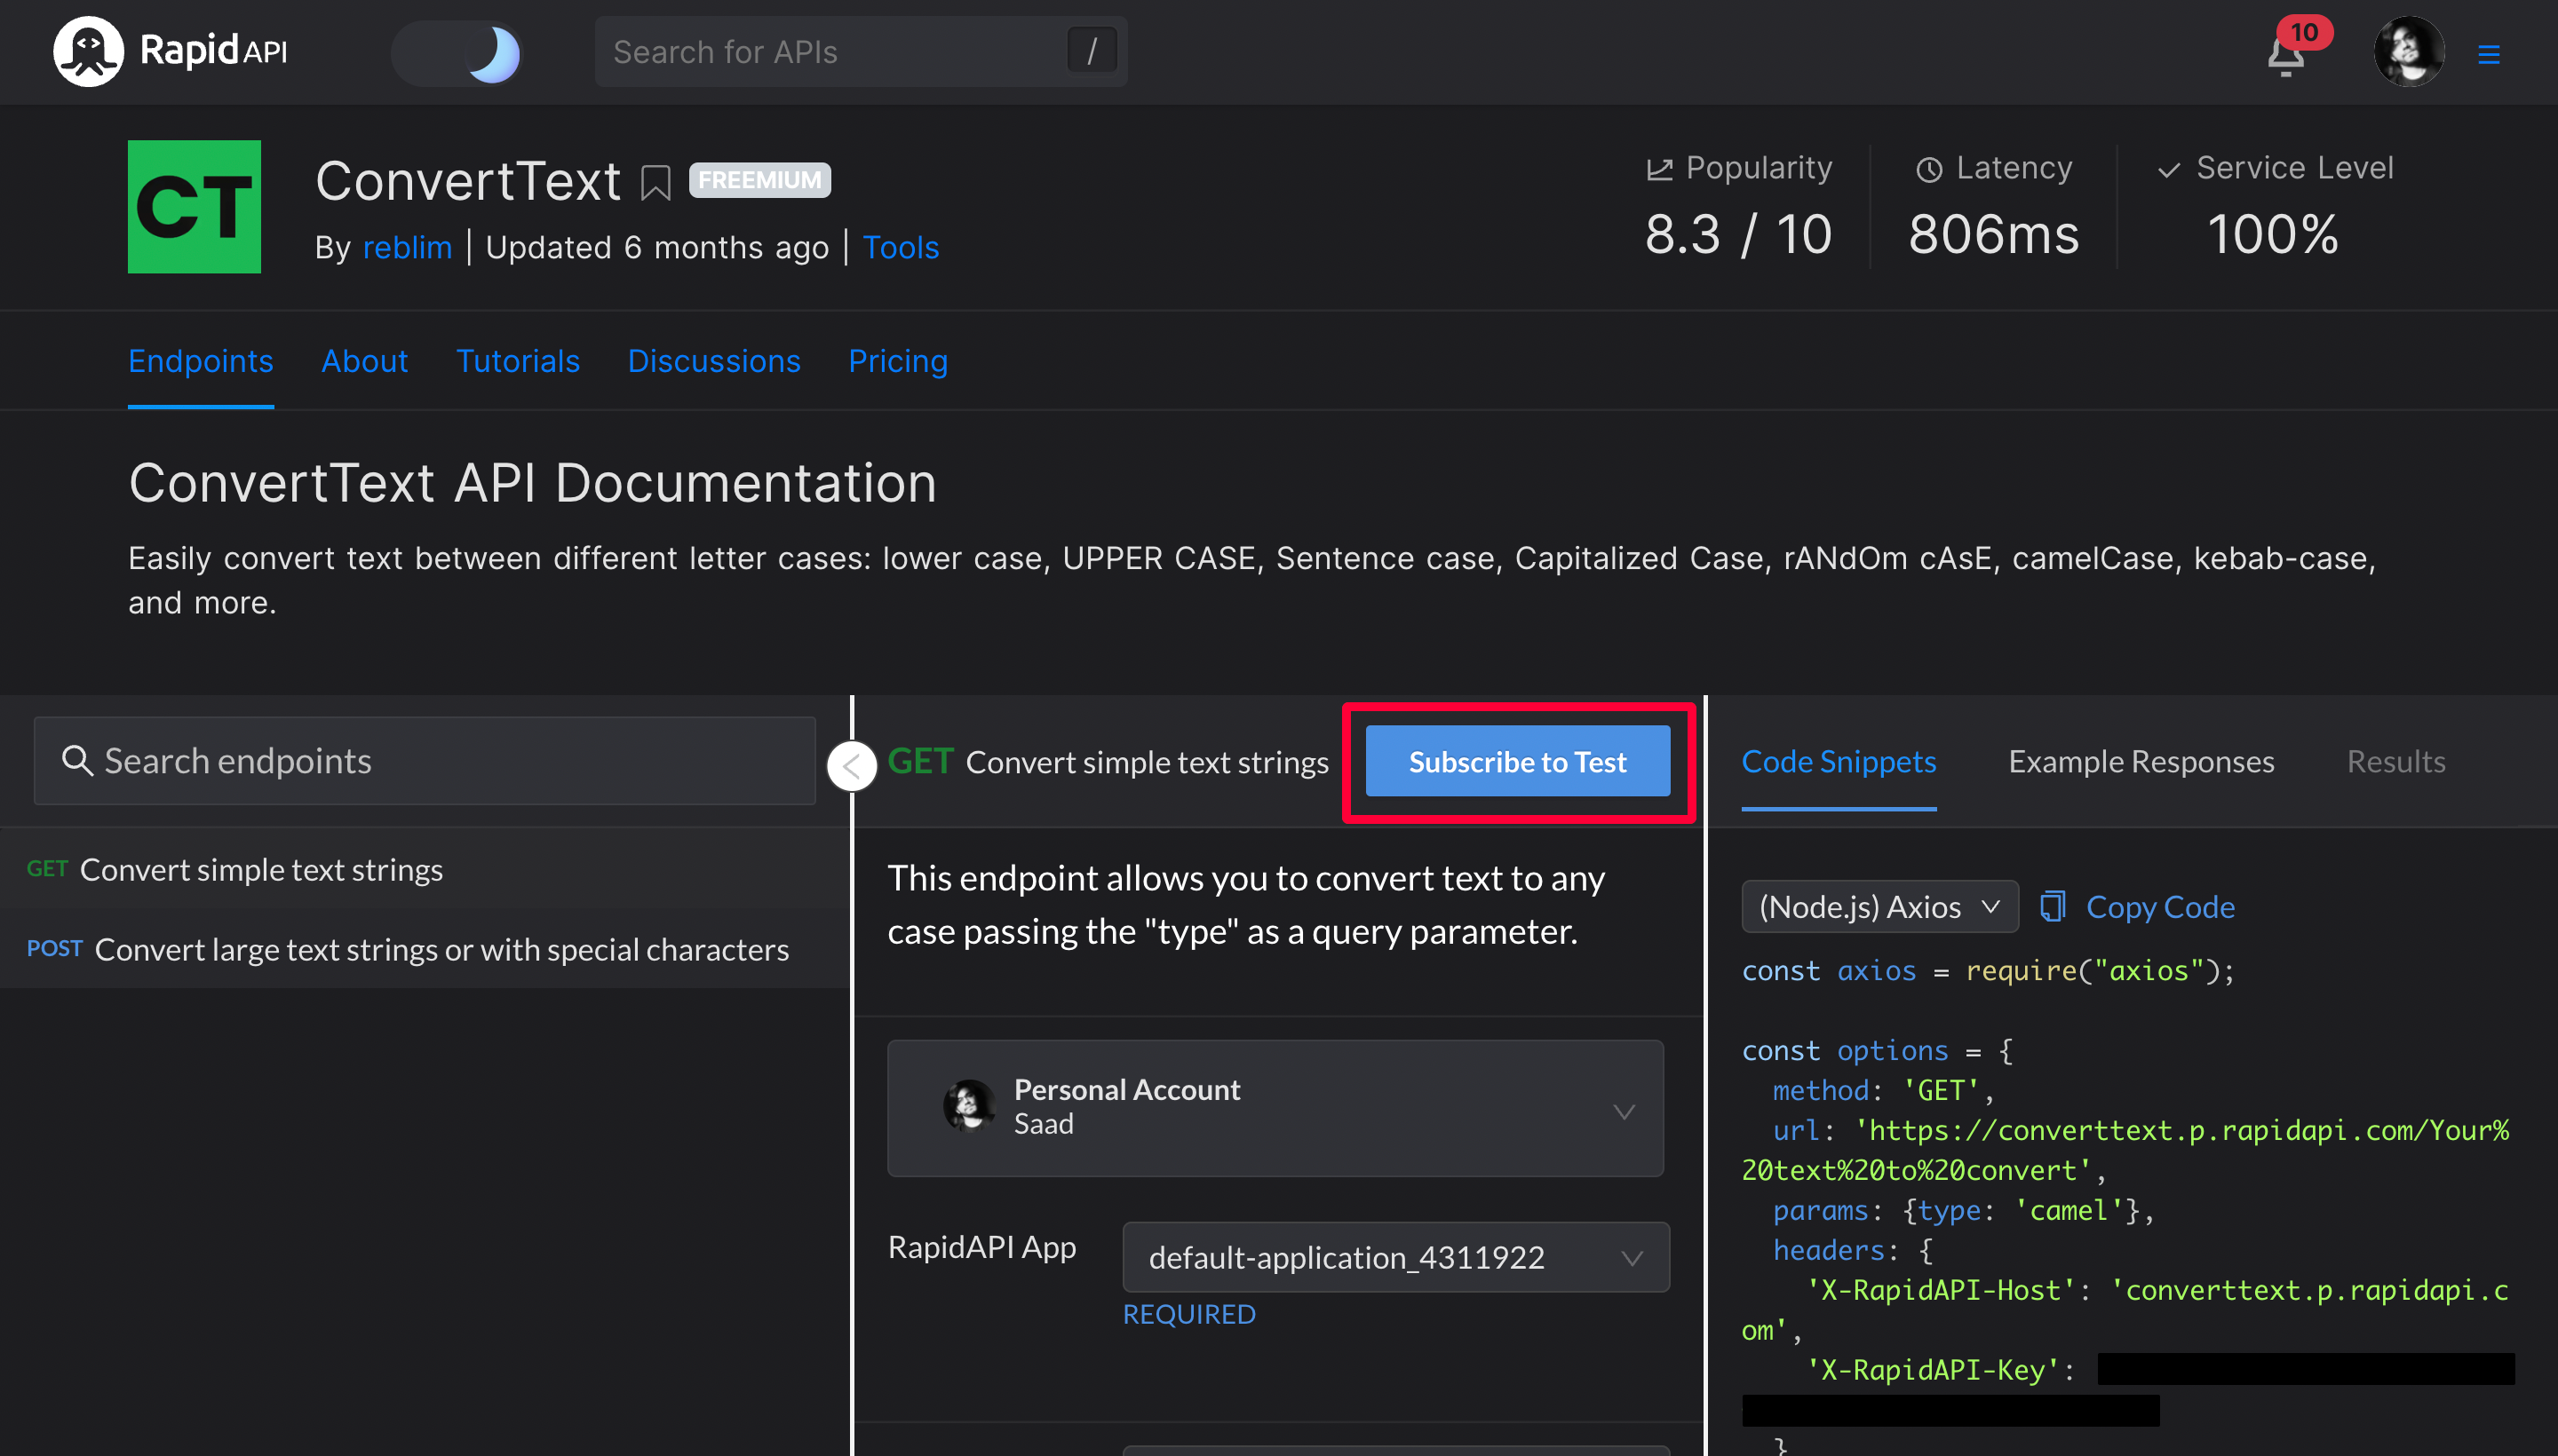The image size is (2558, 1456).
Task: Switch to the Pricing tab
Action: pyautogui.click(x=897, y=361)
